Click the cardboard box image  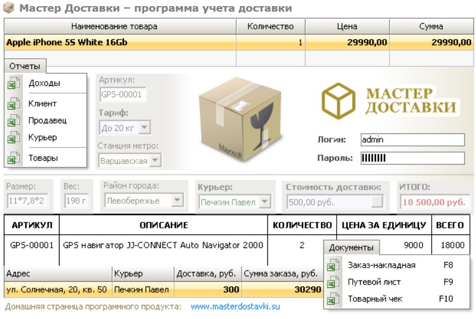coord(240,119)
